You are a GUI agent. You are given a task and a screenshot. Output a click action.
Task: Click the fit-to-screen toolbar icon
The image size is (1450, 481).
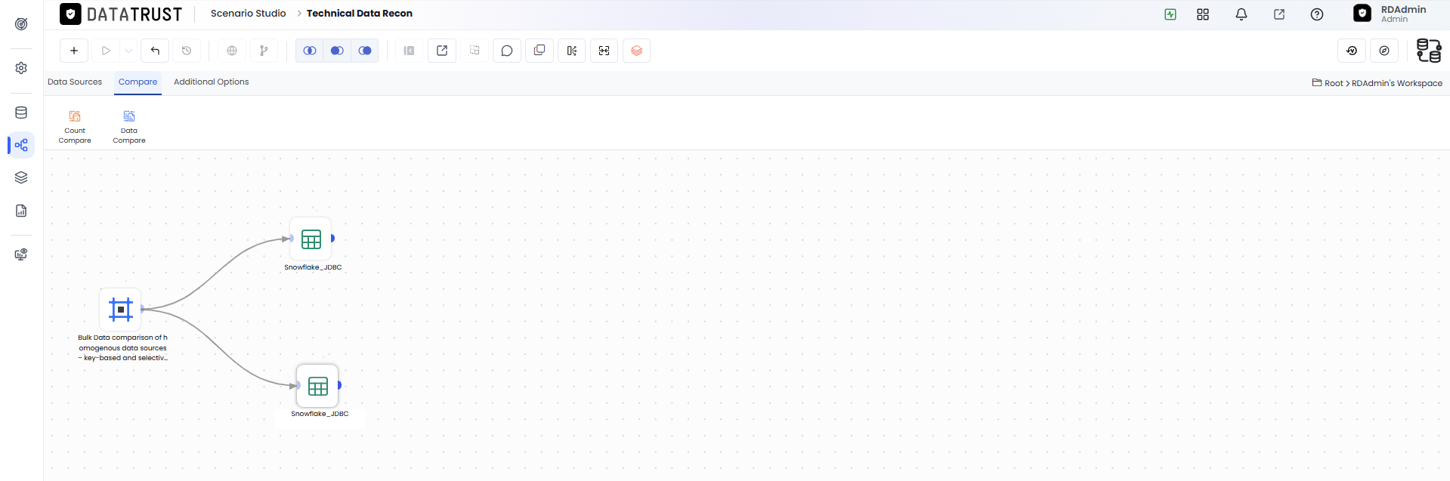604,51
